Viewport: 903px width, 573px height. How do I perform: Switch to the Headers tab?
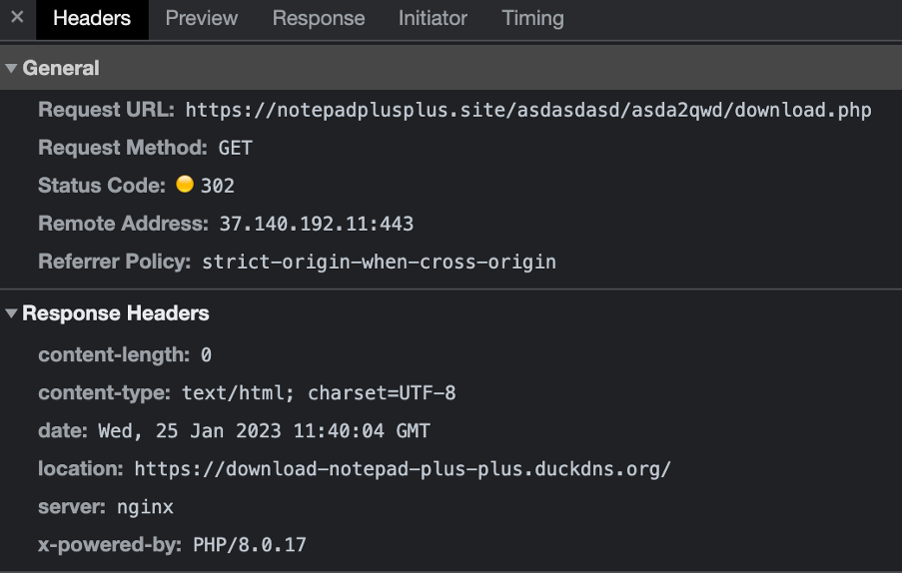(92, 18)
